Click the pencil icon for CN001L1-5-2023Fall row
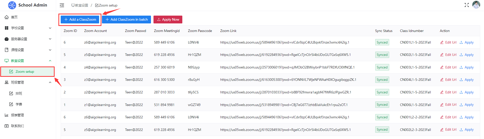The image size is (484, 139). [x=442, y=42]
